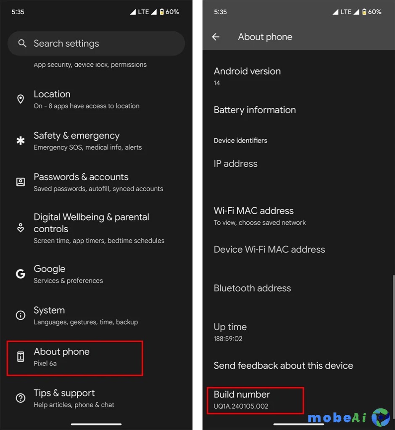Viewport: 395px width, 430px height.
Task: Select the Bluetooth address row
Action: pyautogui.click(x=252, y=288)
